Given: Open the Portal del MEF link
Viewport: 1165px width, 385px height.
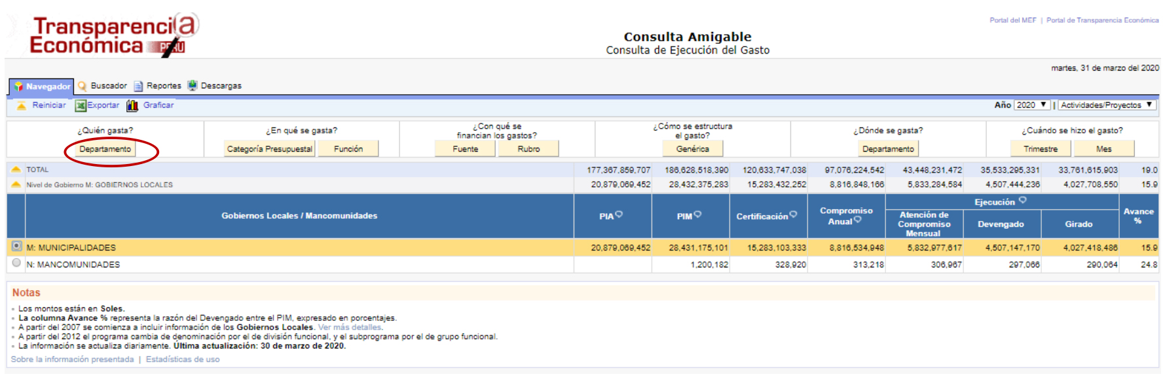Looking at the screenshot, I should [x=1012, y=20].
